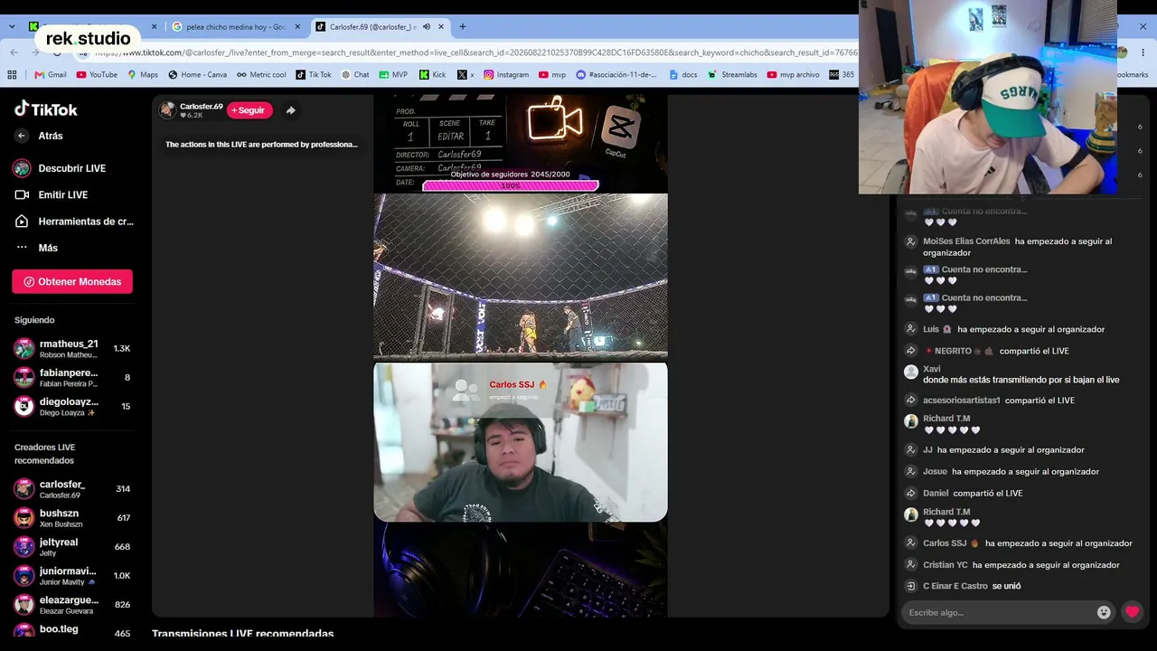Select carlosfer_ in recommended LIVE creators

pos(72,489)
